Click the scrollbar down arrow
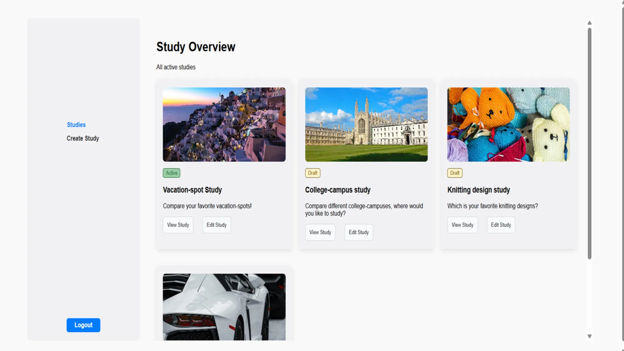The height and width of the screenshot is (351, 624). pyautogui.click(x=589, y=336)
